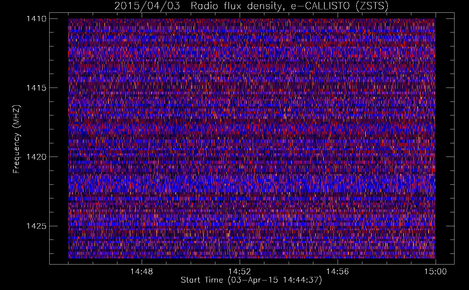Click the 'Start Time (03-Apr-15 14:44:37)' axis title
Screen dimensions: 469x290
251,280
